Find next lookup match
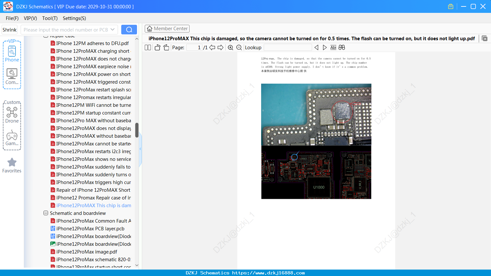491x276 pixels. point(325,48)
